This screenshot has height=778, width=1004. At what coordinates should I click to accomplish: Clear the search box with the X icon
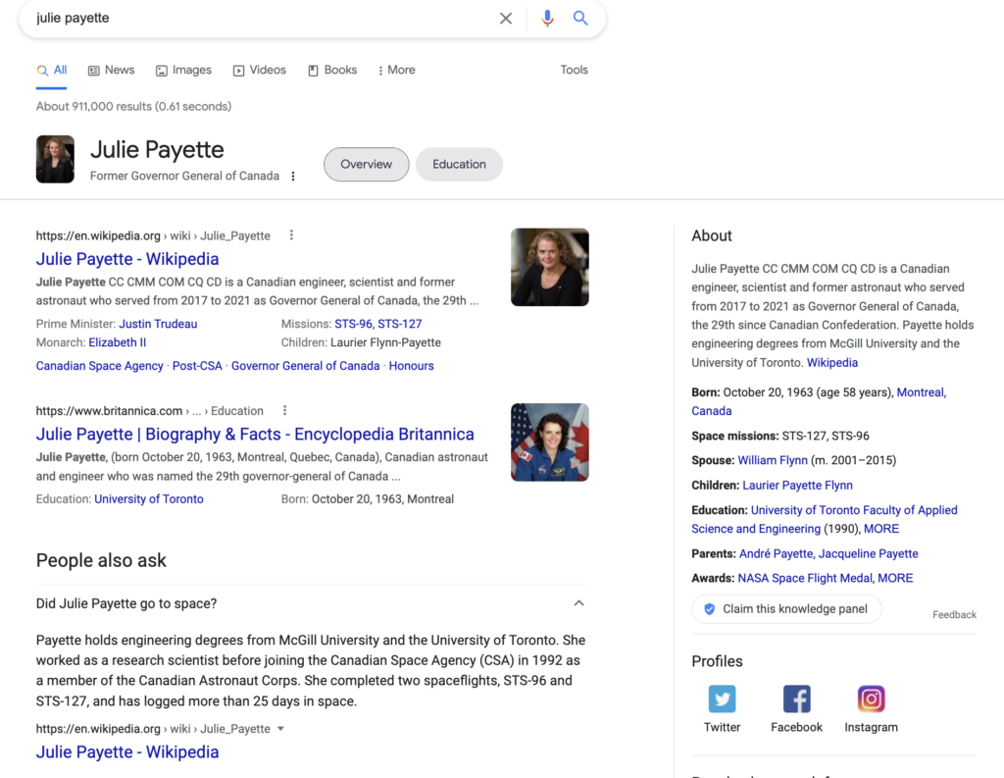pos(506,18)
